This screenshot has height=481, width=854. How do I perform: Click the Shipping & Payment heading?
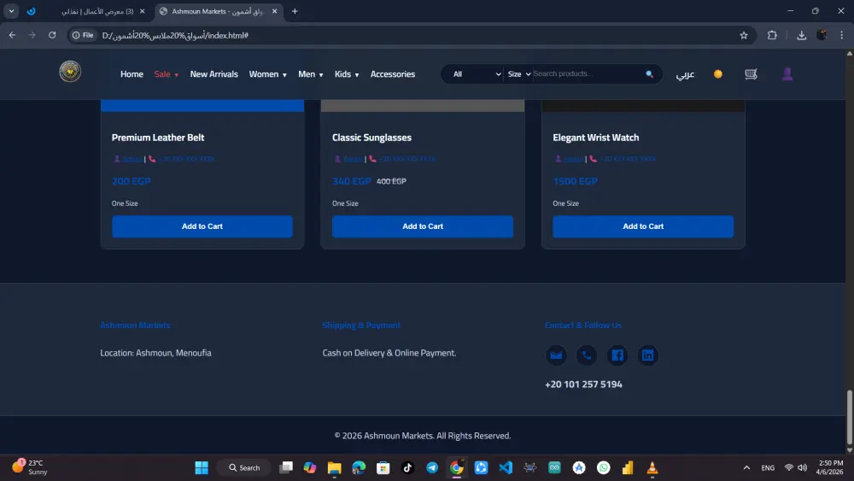[x=361, y=326]
